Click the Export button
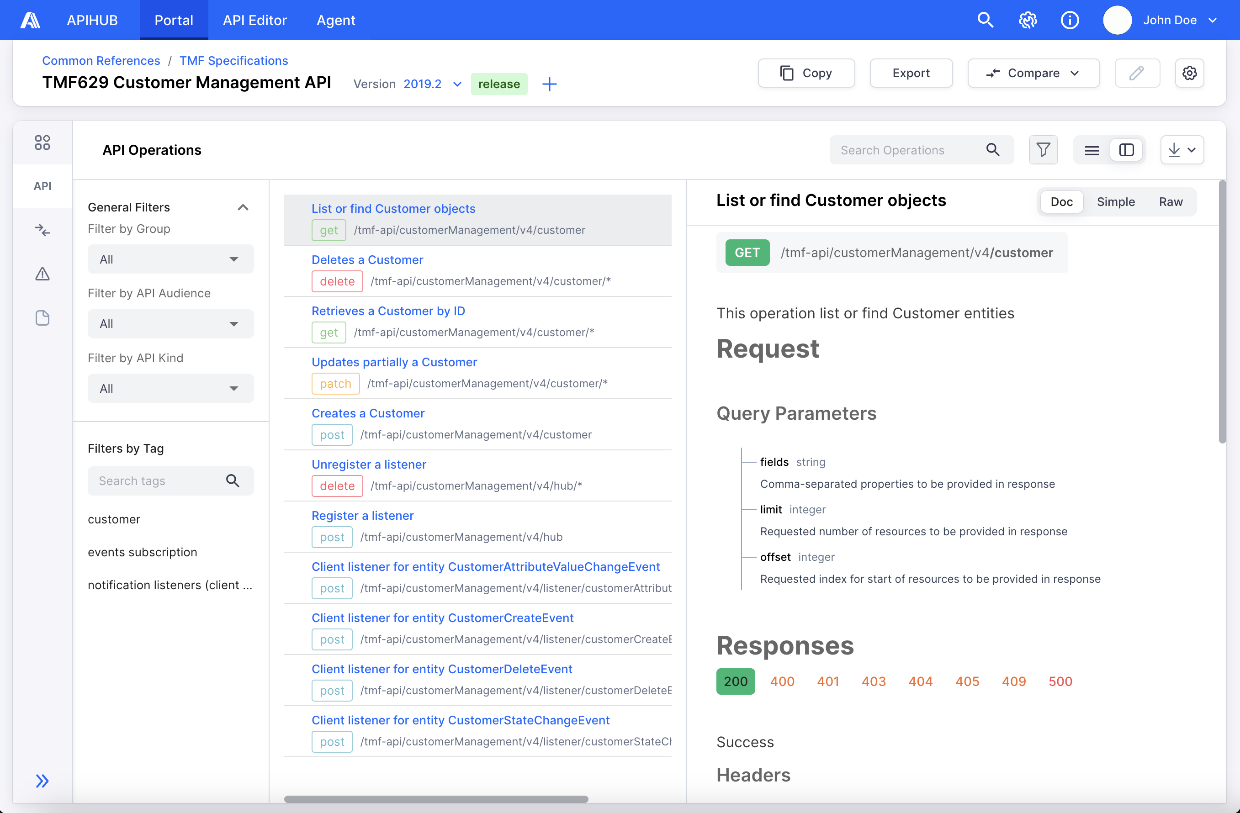 point(911,73)
